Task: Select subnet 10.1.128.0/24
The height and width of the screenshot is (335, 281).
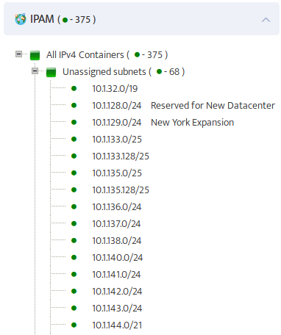Action: pos(117,106)
